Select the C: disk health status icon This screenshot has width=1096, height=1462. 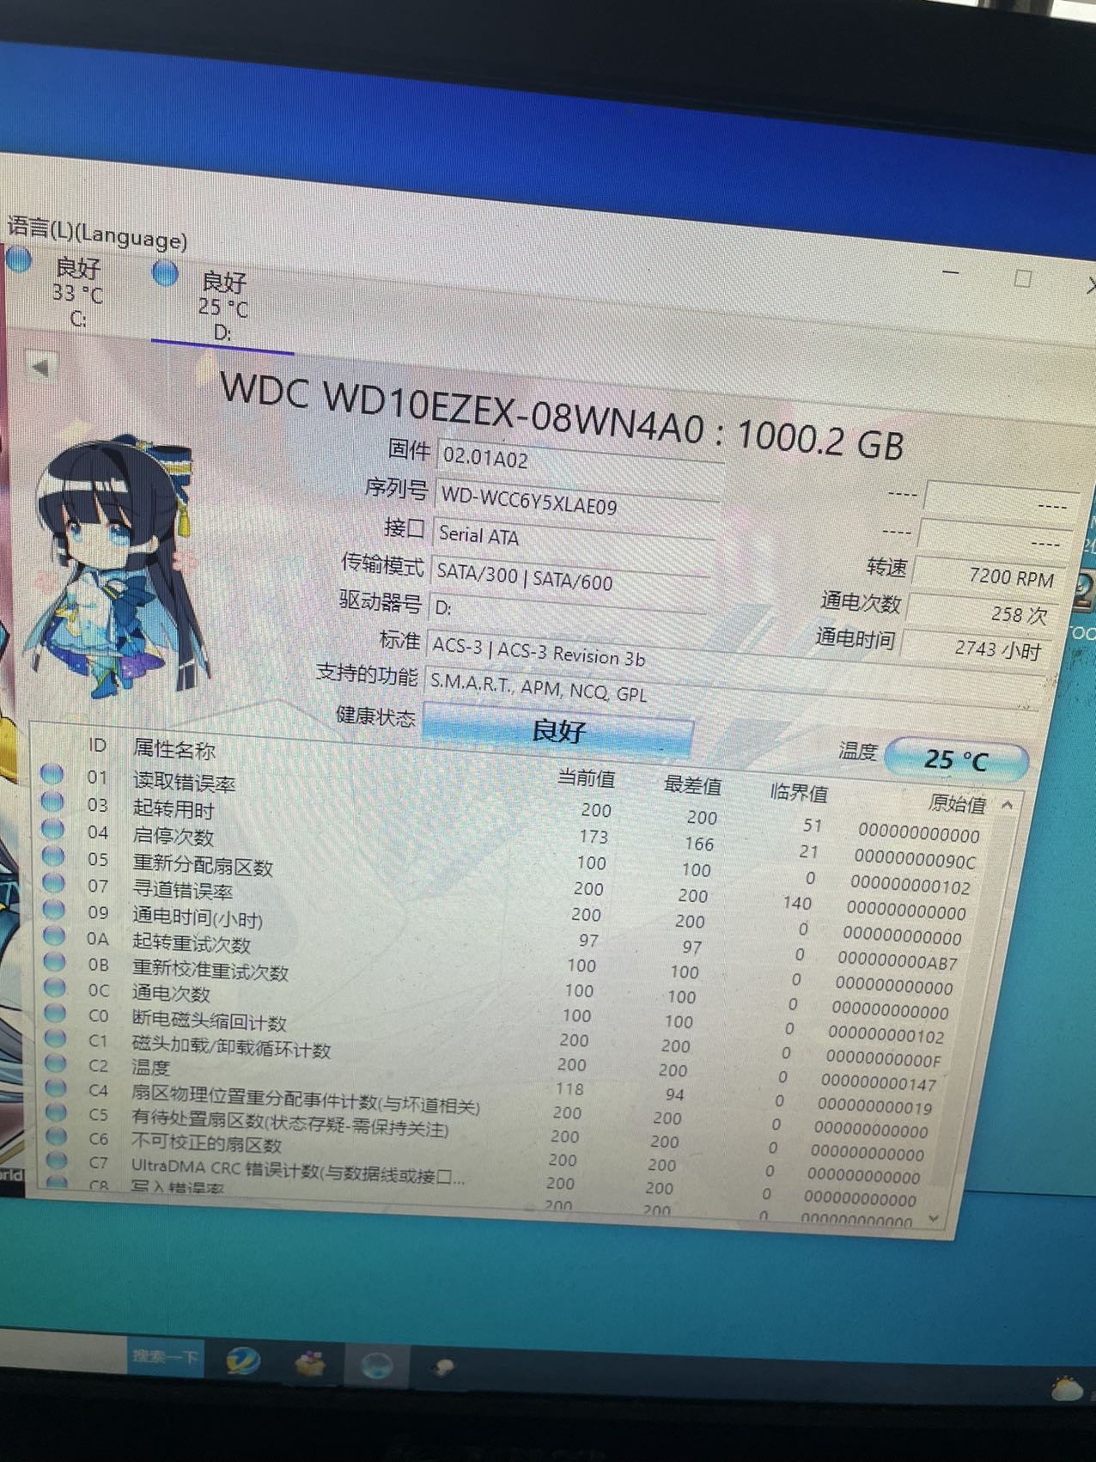pyautogui.click(x=19, y=259)
